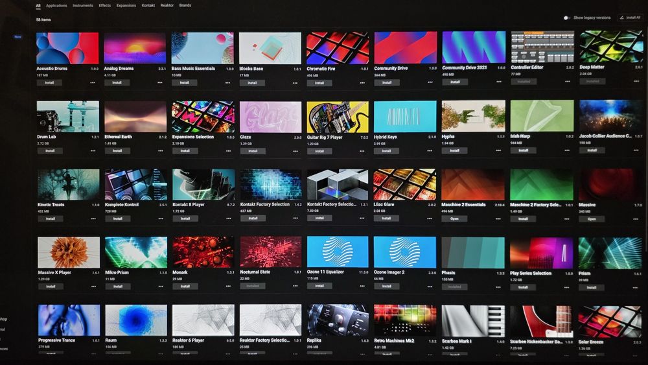
Task: Install Komplete Kontrol
Action: (118, 218)
